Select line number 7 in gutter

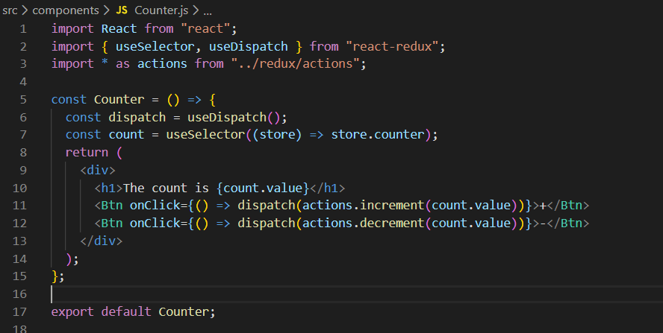coord(23,135)
